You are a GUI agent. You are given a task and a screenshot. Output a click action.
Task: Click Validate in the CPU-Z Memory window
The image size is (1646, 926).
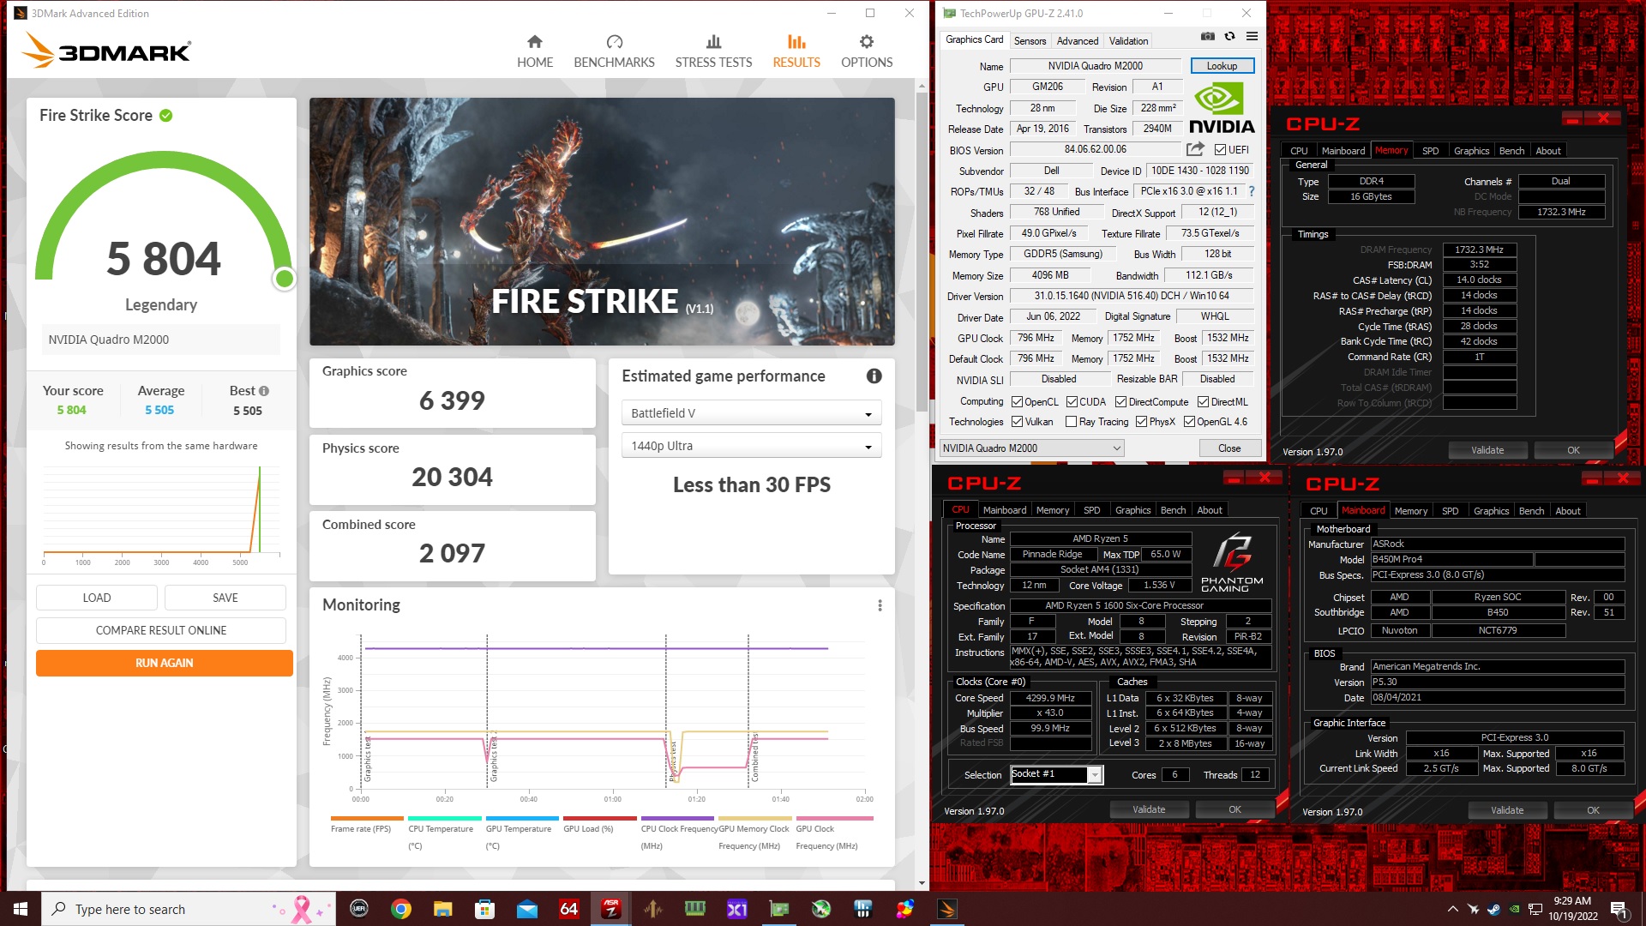point(1487,450)
